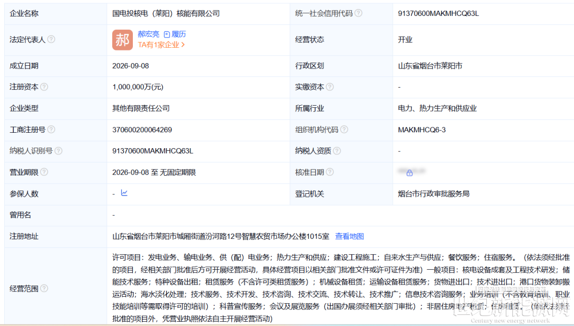Open 查看地图 map link

(x=349, y=236)
